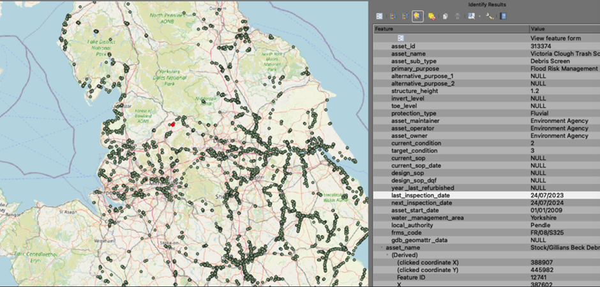Collapse the (Derived) tree node
Image resolution: width=600 pixels, height=287 pixels.
[x=386, y=254]
